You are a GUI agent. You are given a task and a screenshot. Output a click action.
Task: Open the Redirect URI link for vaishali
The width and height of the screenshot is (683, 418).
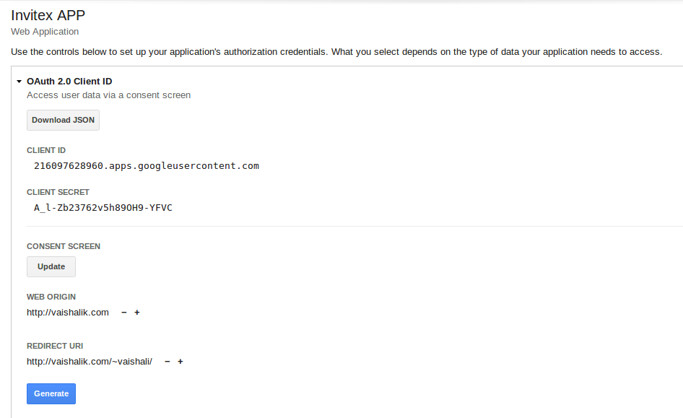pyautogui.click(x=90, y=361)
